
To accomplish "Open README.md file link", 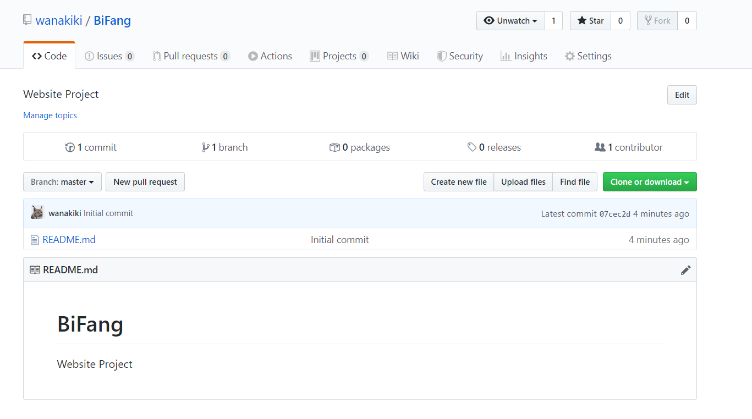I will 69,240.
